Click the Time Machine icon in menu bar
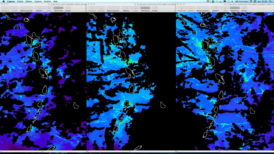 [x=229, y=2]
